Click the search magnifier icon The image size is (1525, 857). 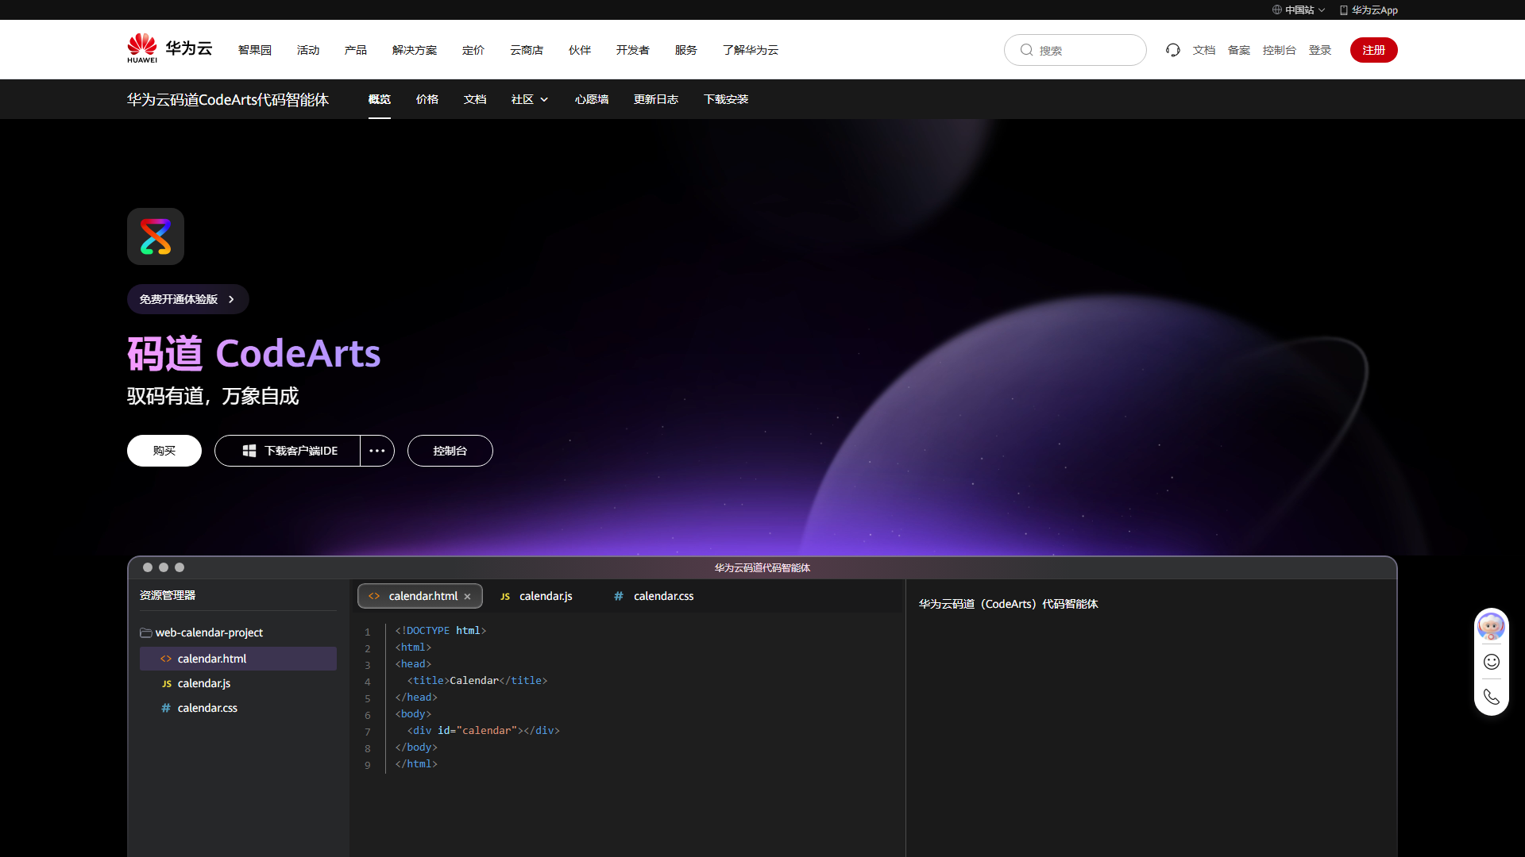[x=1026, y=50]
